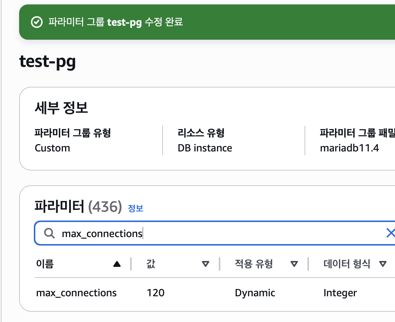
Task: Click the magnifier icon in the search box
Action: pyautogui.click(x=49, y=233)
